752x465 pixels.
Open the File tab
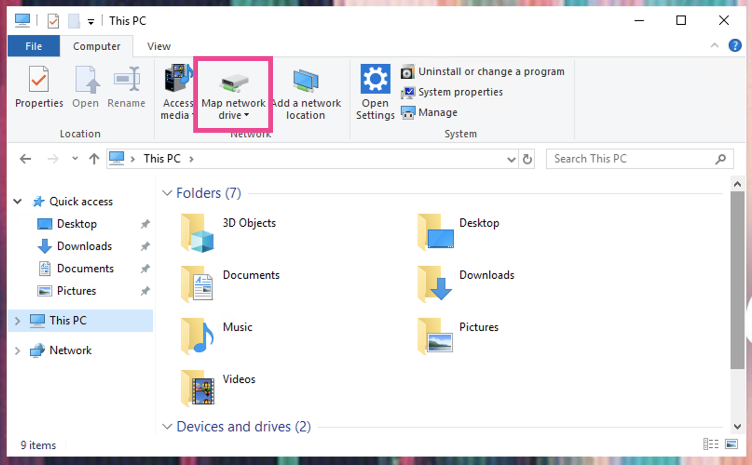point(34,46)
